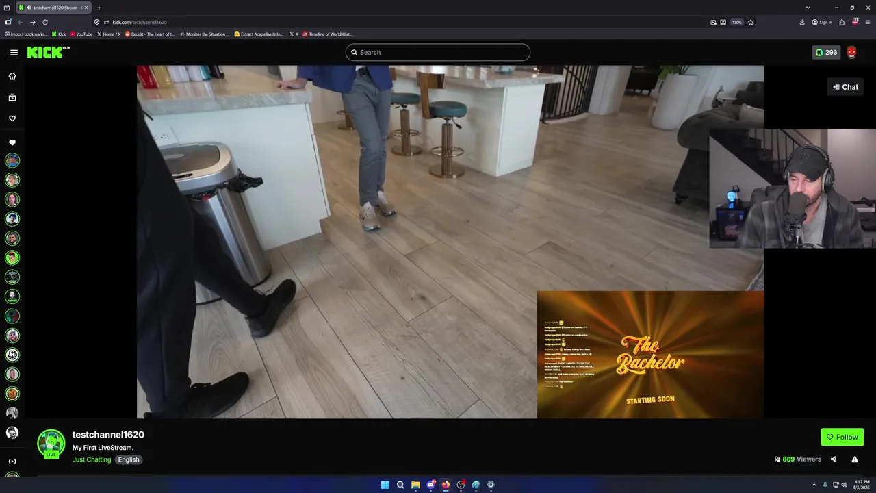Click Firefox icon in taskbar
The image size is (876, 493).
(446, 485)
